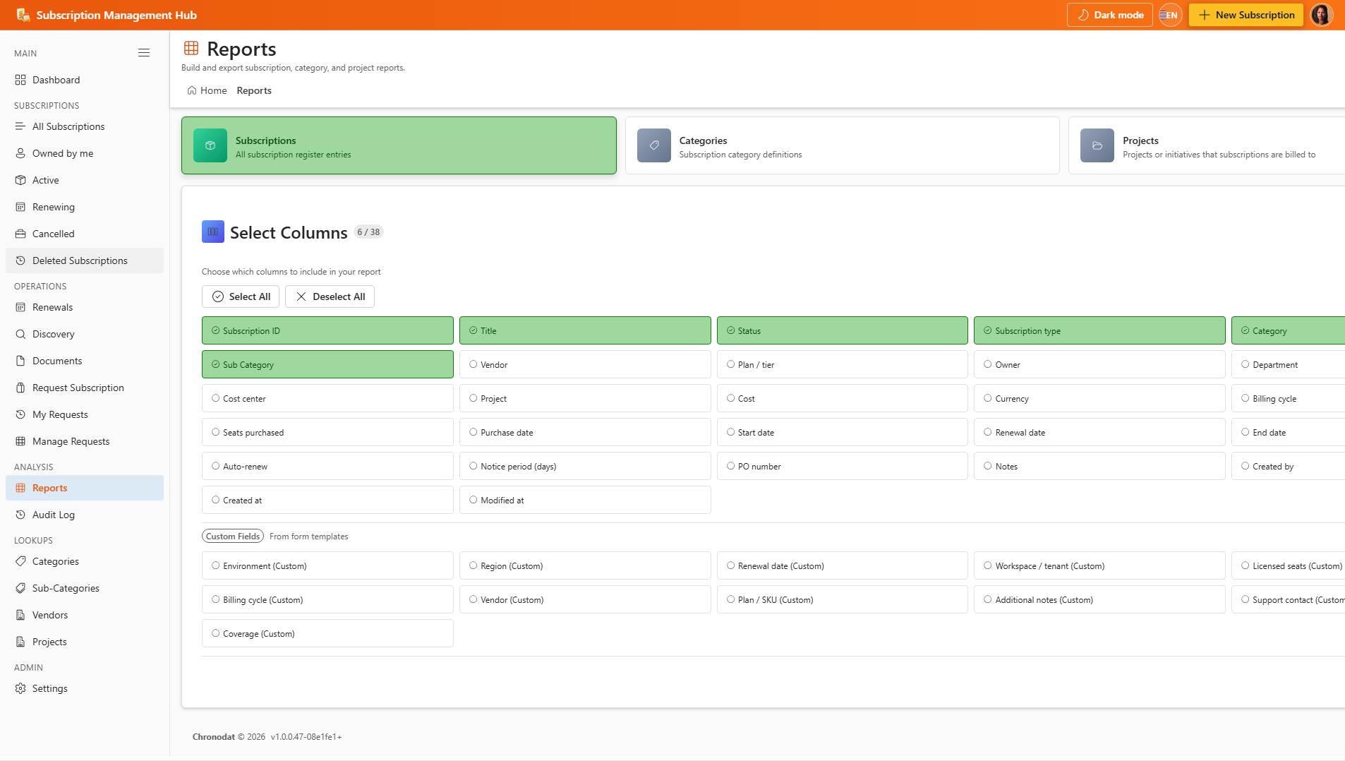Click the New Subscription button
This screenshot has height=761, width=1345.
[1246, 15]
